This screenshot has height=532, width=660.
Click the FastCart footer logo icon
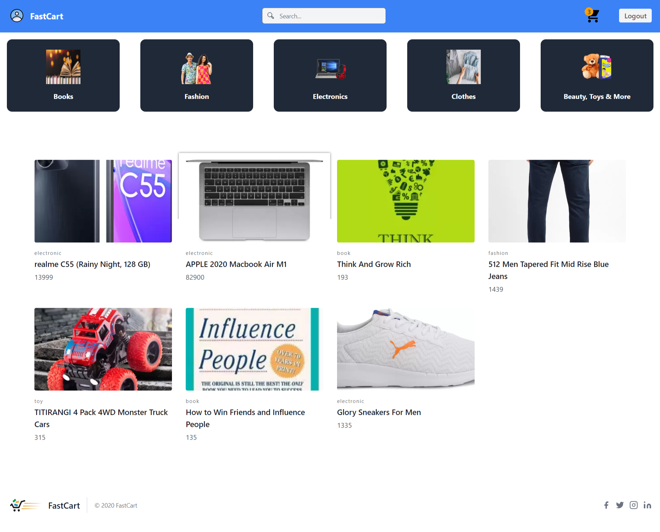click(x=24, y=505)
